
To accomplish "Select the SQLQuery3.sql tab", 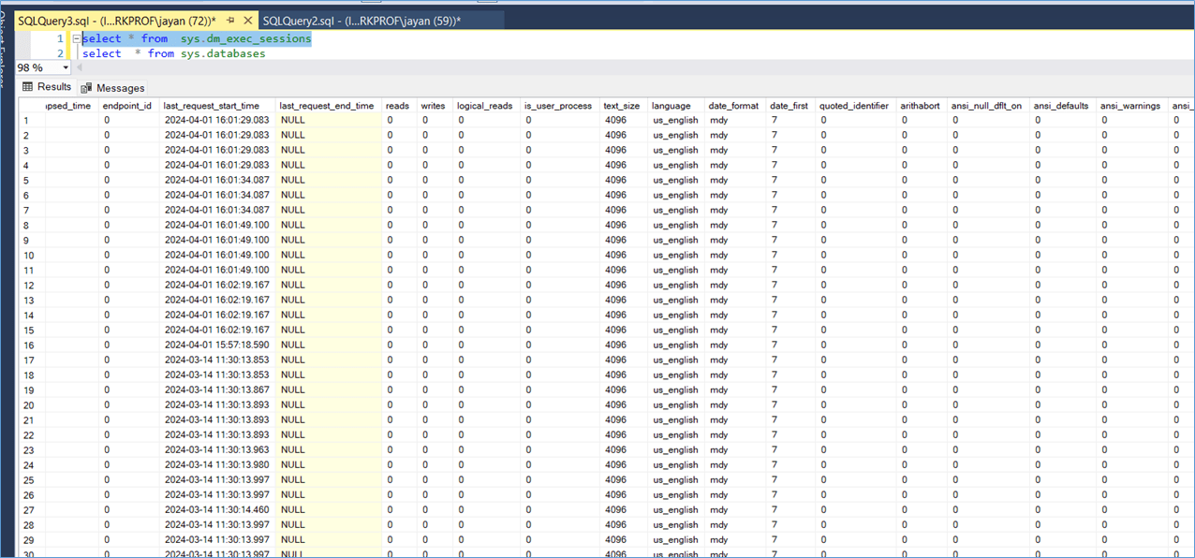I will coord(117,21).
